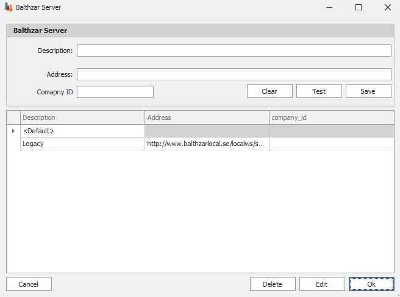
Task: Focus the Address input field
Action: click(x=234, y=74)
